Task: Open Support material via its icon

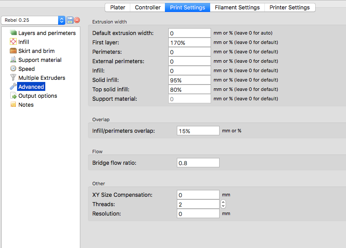Action: click(x=13, y=60)
